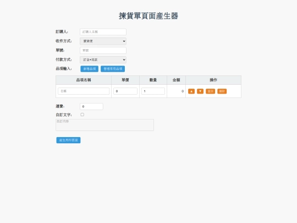The height and width of the screenshot is (223, 297).
Task: Click the 單價 input showing 0
Action: tap(125, 91)
